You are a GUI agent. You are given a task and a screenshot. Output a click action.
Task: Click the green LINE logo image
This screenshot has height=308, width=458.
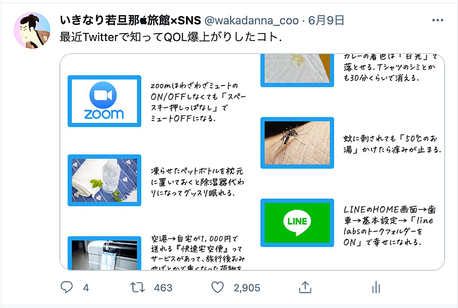(297, 222)
